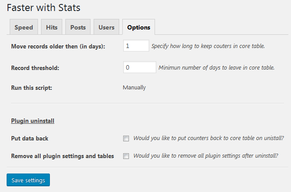This screenshot has height=192, width=291.
Task: Click the Specify how long to keep couters hint
Action: [x=208, y=46]
